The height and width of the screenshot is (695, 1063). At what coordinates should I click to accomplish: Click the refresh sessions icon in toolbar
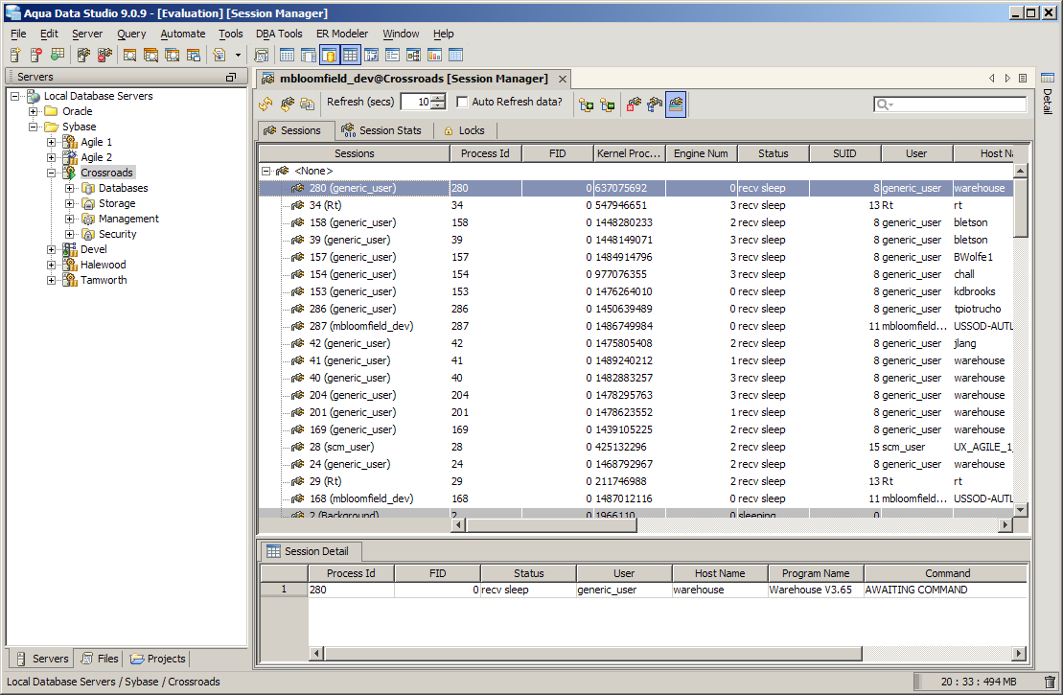tap(266, 104)
